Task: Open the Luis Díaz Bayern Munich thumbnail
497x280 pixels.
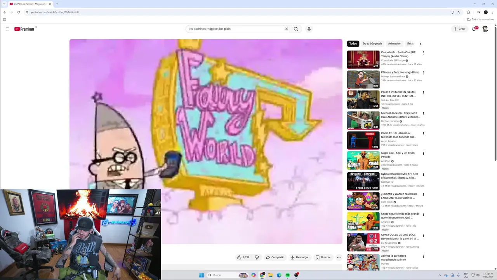Action: (x=363, y=242)
